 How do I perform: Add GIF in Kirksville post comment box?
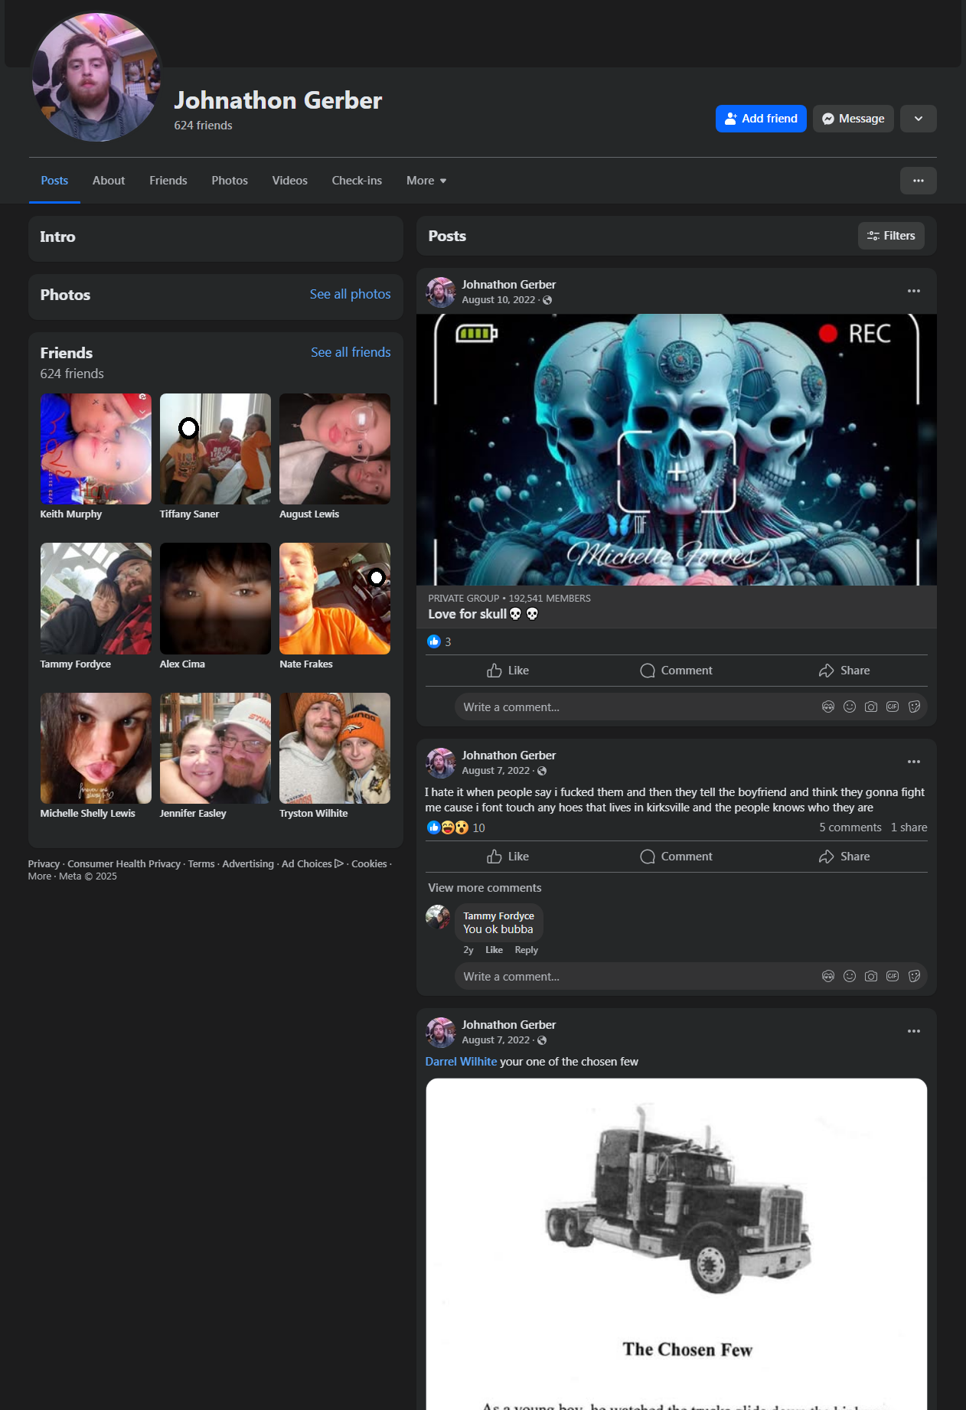point(893,976)
